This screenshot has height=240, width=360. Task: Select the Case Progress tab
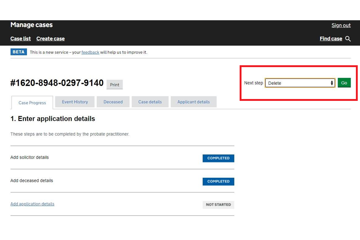(32, 103)
